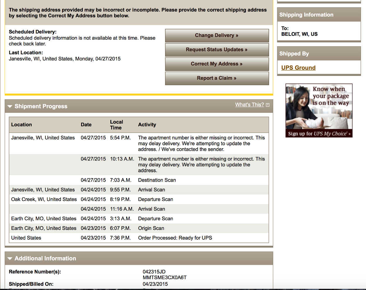This screenshot has height=290, width=366.
Task: Click the Shipped By panel header
Action: pyautogui.click(x=294, y=54)
